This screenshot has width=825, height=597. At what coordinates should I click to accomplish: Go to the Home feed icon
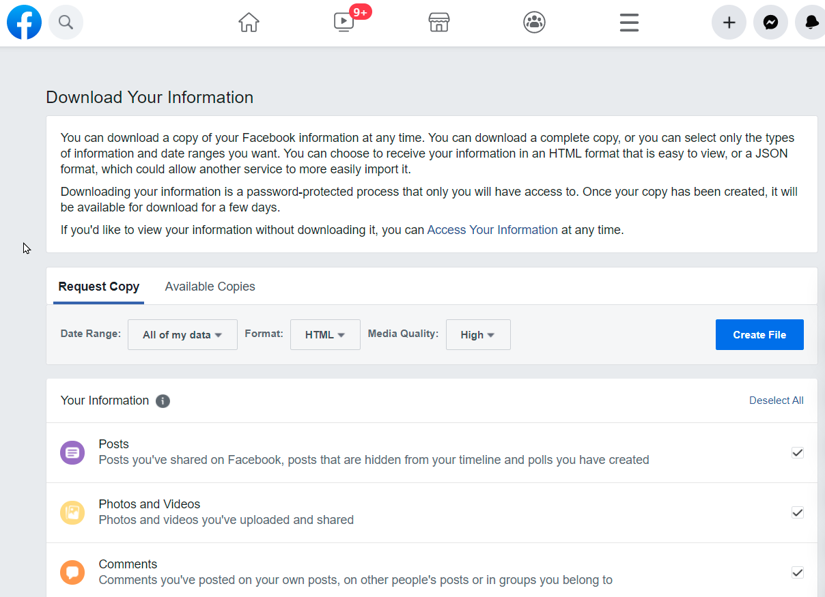coord(249,23)
